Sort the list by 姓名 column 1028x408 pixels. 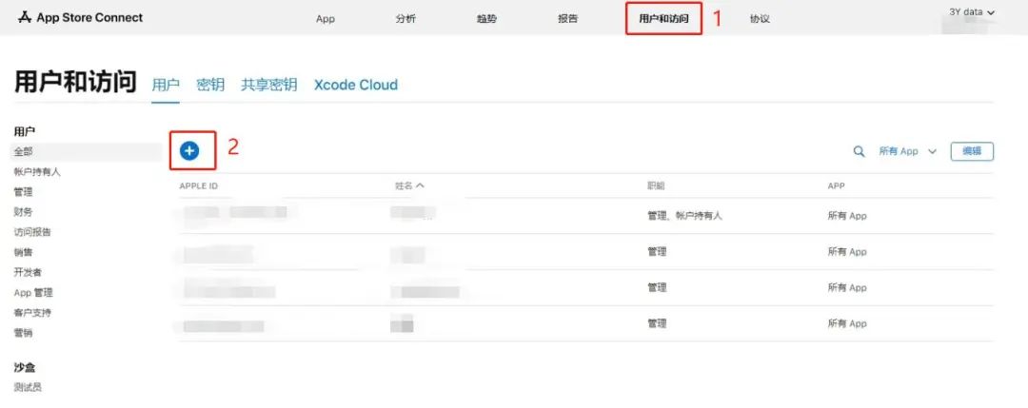pyautogui.click(x=409, y=185)
